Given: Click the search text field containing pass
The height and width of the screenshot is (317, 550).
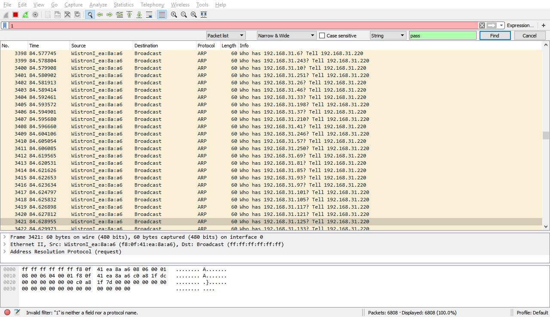Looking at the screenshot, I should pyautogui.click(x=443, y=36).
